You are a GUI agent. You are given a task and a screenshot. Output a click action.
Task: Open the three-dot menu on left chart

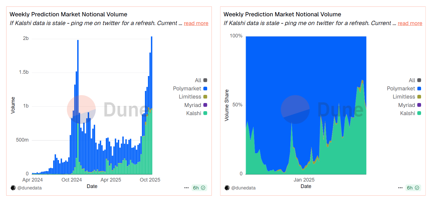point(186,188)
